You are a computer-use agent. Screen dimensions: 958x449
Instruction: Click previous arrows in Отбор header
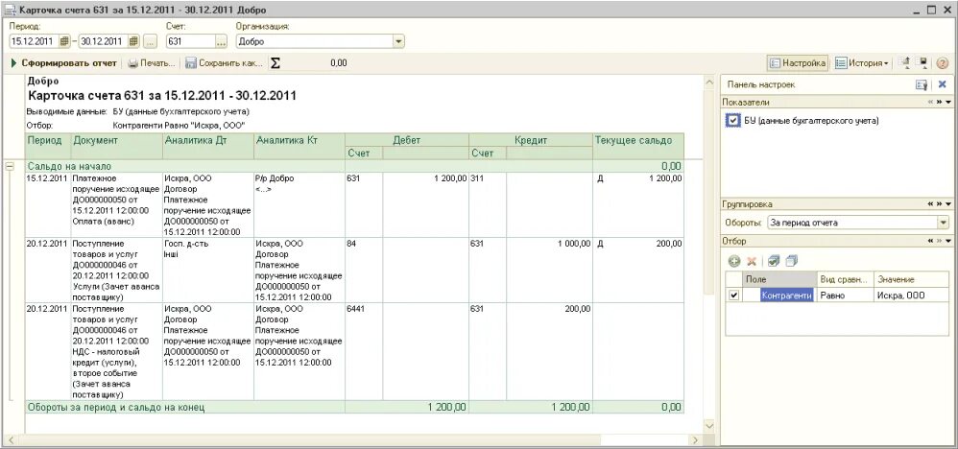click(x=930, y=242)
